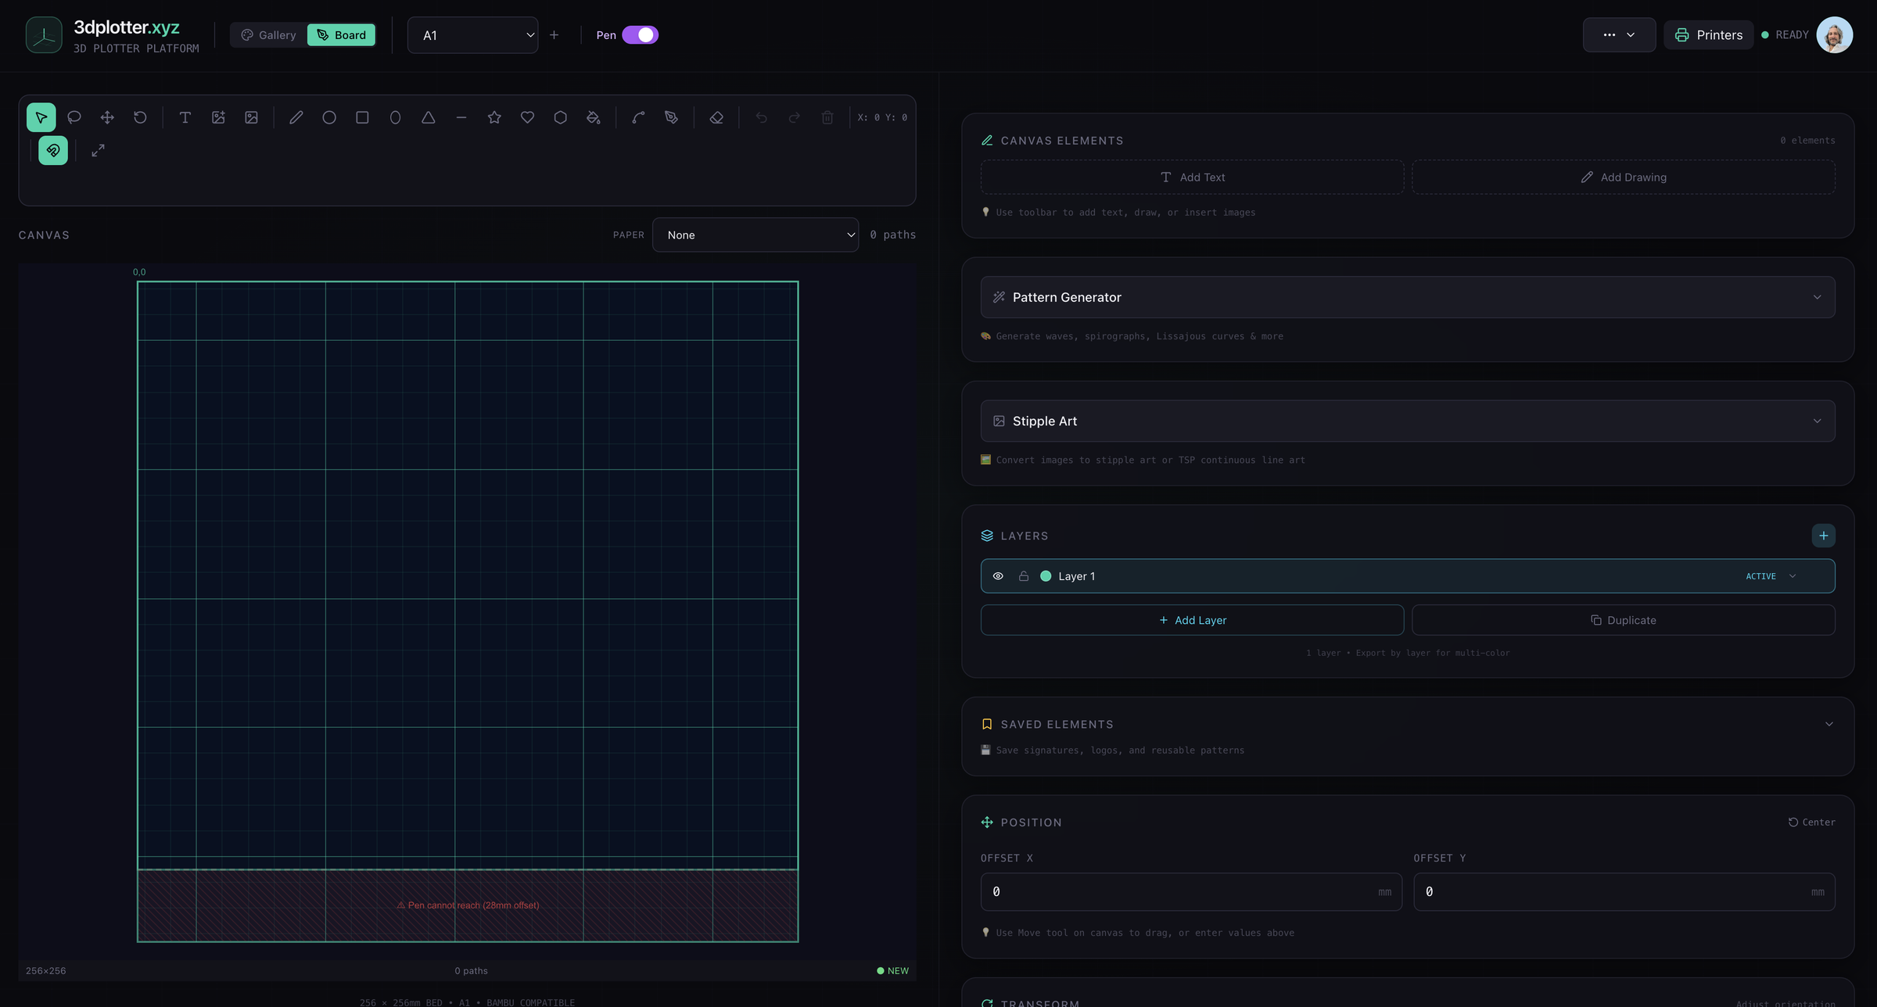Click the rotate tool icon
This screenshot has height=1007, width=1877.
140,117
